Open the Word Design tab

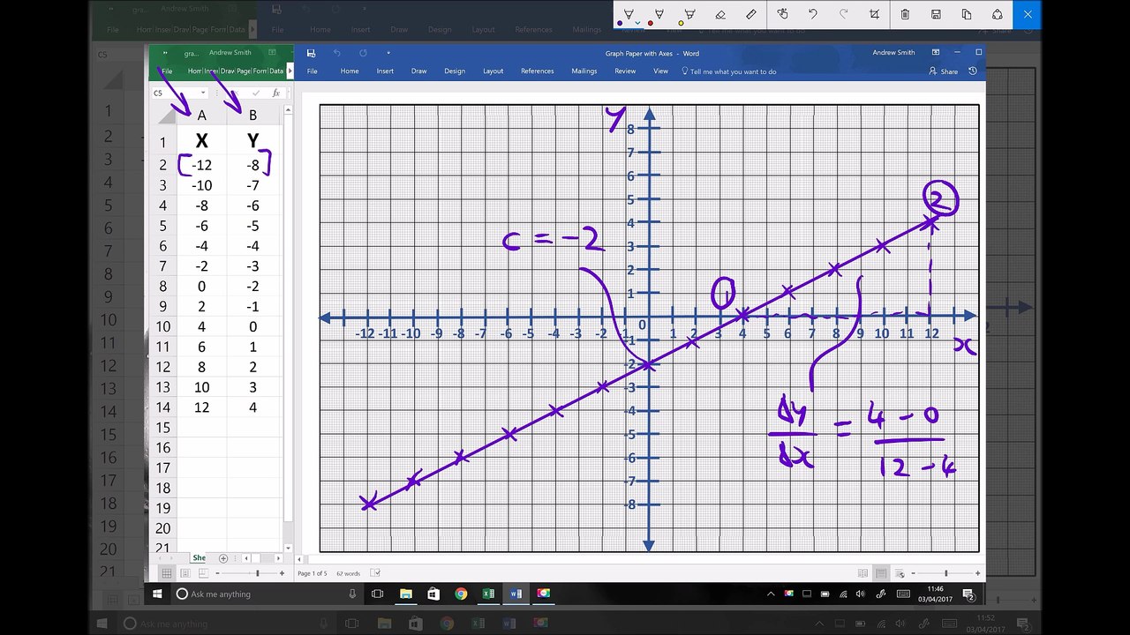(x=455, y=71)
